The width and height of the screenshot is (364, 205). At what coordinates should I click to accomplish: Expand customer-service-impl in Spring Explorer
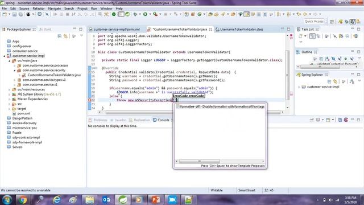[x=299, y=87]
